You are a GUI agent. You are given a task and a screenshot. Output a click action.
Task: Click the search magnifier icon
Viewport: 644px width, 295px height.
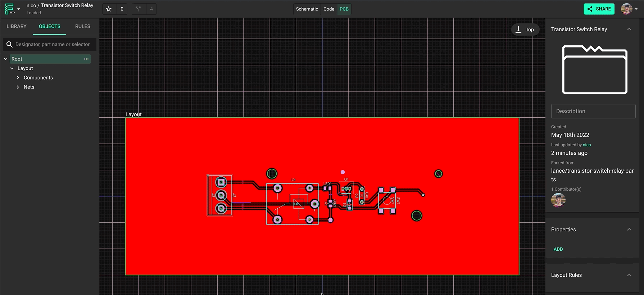click(9, 44)
